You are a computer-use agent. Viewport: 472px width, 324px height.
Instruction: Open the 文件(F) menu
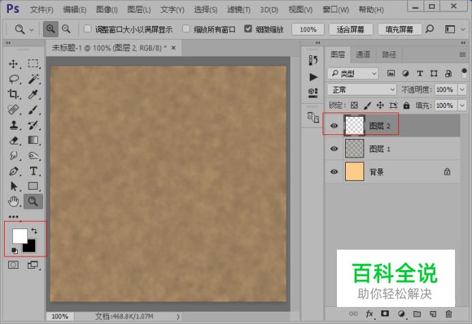(x=42, y=10)
